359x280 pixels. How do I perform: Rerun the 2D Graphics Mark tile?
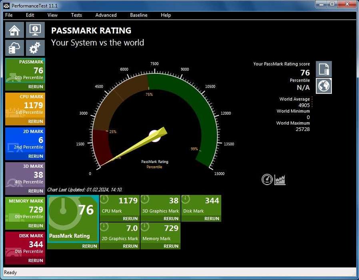click(130, 246)
